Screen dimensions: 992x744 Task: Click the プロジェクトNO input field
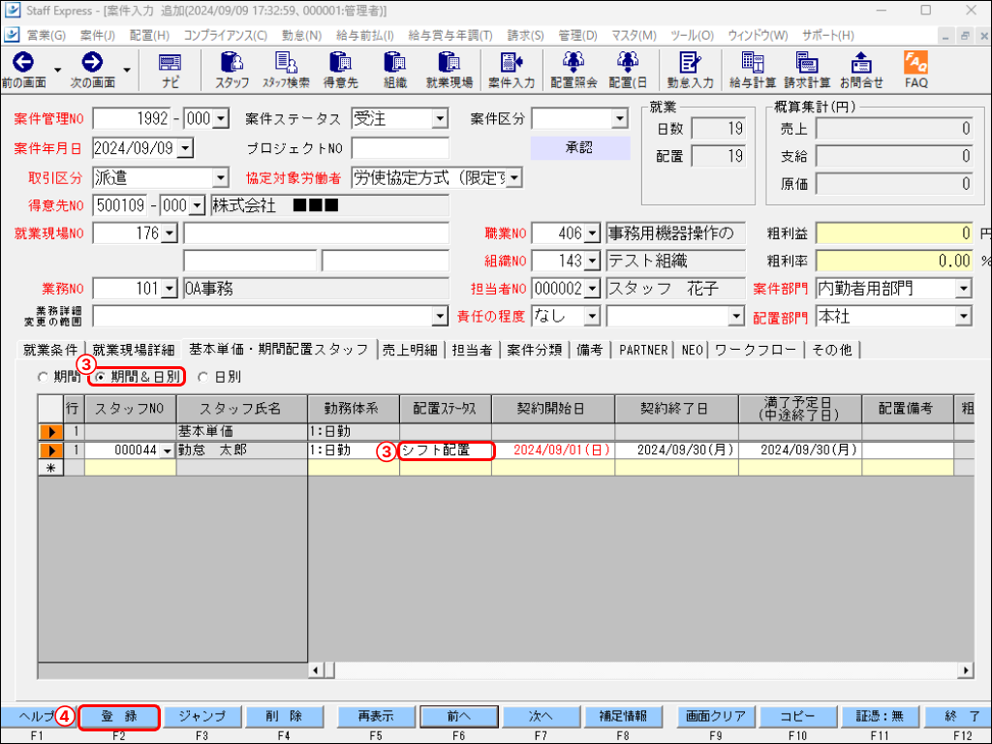coord(400,148)
